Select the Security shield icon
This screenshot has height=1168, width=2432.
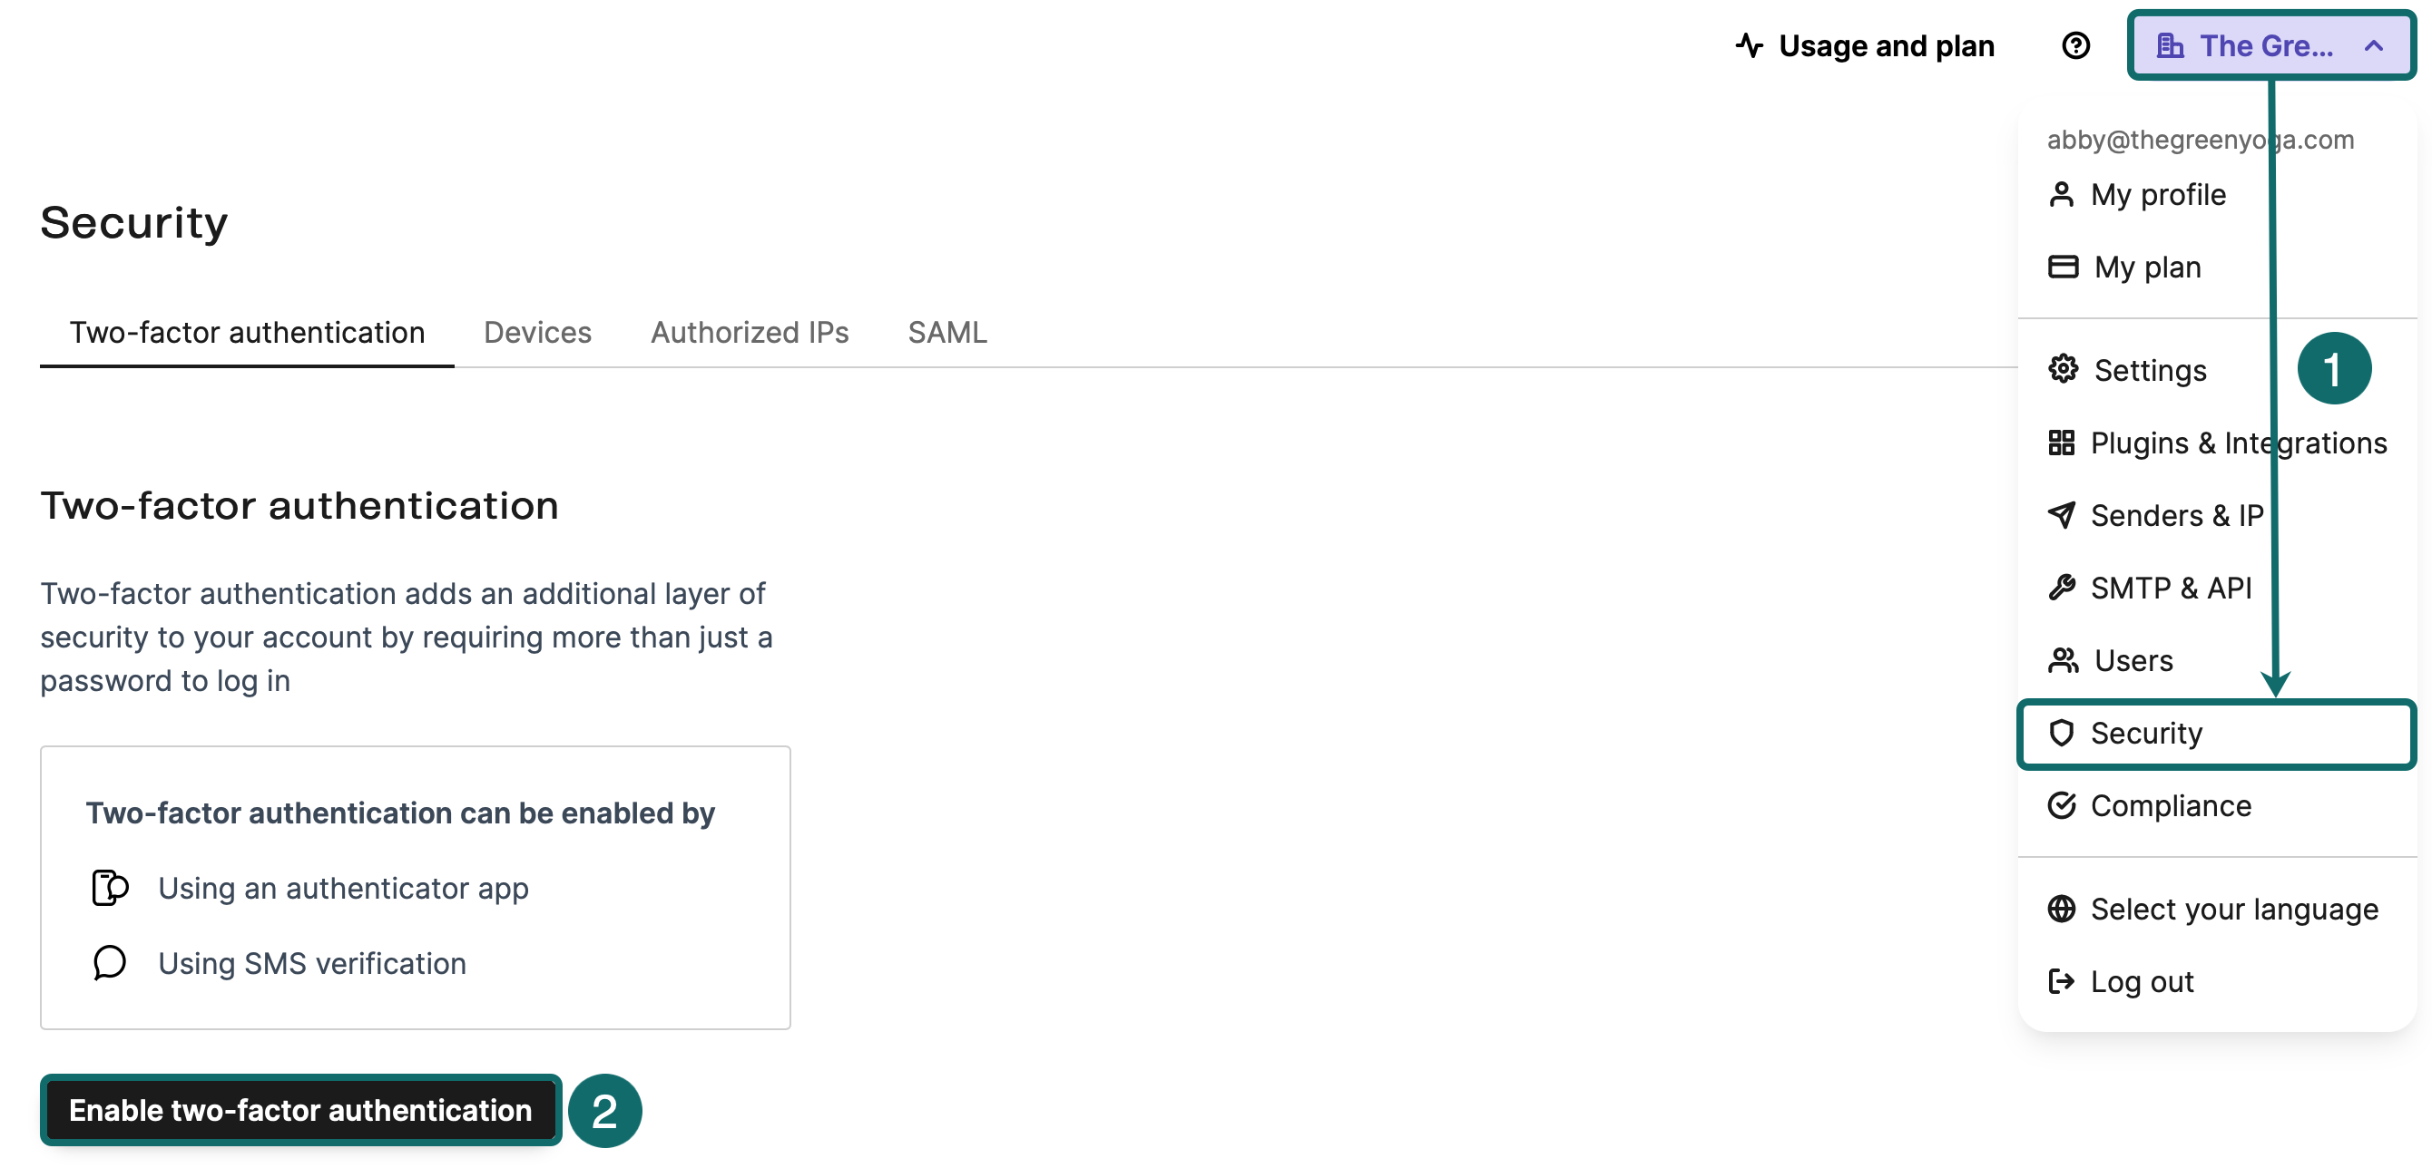click(2064, 733)
